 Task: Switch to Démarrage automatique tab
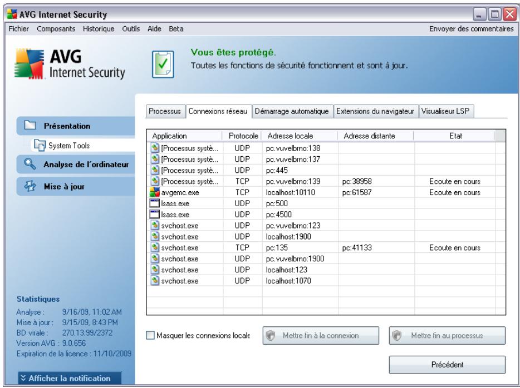[292, 111]
